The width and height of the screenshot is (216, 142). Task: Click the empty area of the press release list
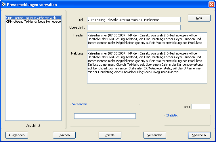(33, 72)
